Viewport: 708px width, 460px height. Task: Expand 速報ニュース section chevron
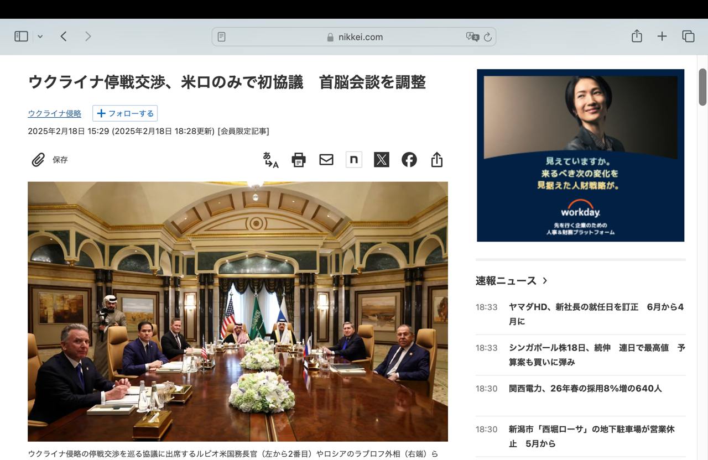(x=545, y=280)
